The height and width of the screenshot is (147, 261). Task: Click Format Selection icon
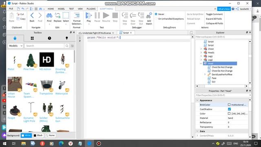tap(77, 16)
